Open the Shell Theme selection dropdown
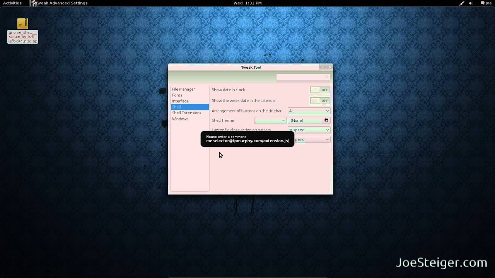Image resolution: width=495 pixels, height=278 pixels. click(270, 120)
